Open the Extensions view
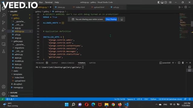This screenshot has width=193, height=108. pyautogui.click(x=4, y=37)
